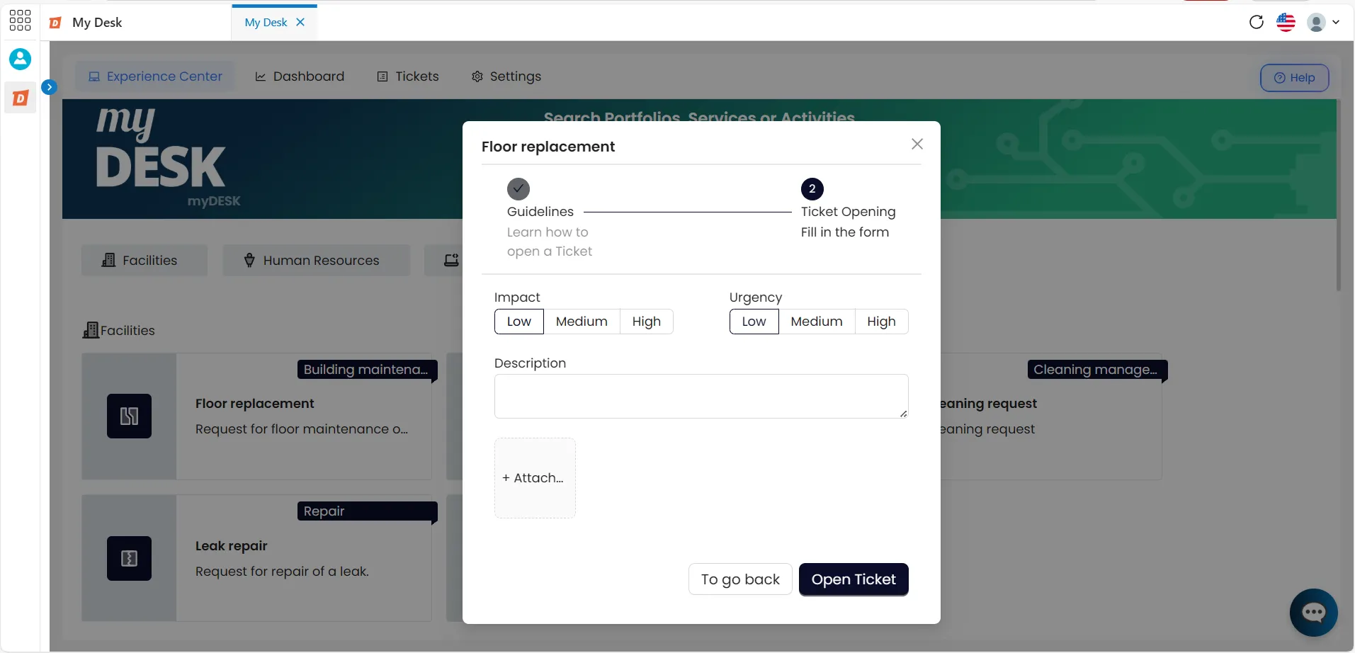The image size is (1355, 653).
Task: Select the Human Resources category tab
Action: (x=316, y=261)
